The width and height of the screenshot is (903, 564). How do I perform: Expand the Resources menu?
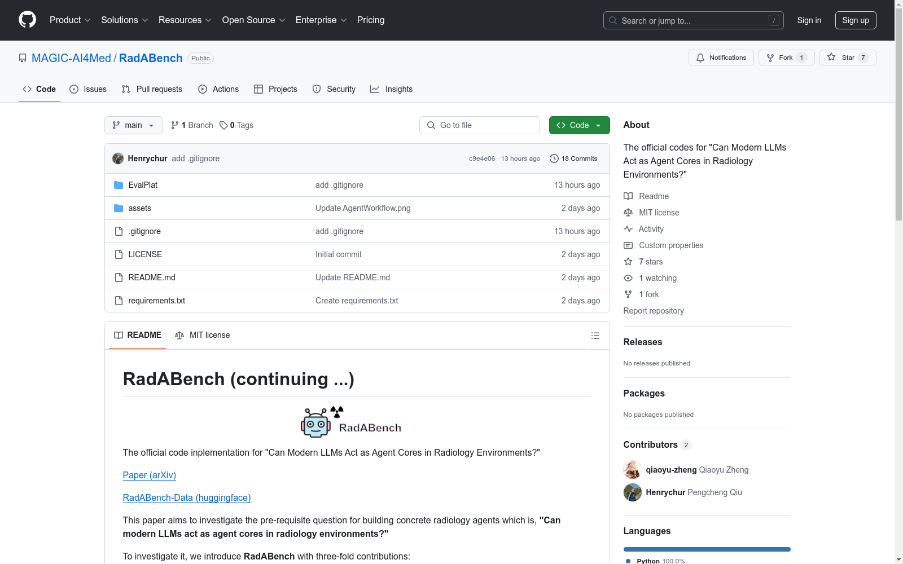185,20
